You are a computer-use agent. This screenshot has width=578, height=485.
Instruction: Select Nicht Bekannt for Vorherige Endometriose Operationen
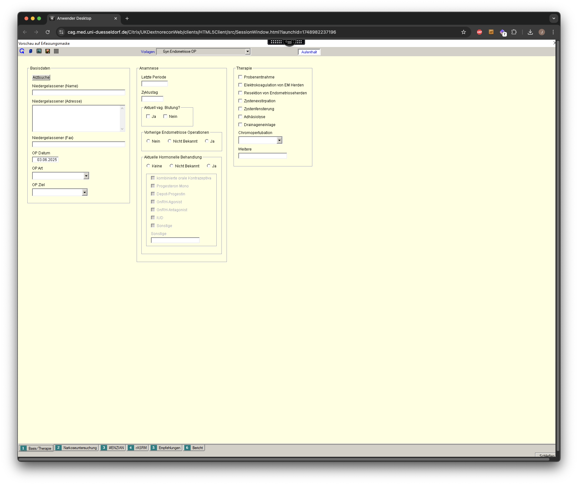click(x=170, y=141)
